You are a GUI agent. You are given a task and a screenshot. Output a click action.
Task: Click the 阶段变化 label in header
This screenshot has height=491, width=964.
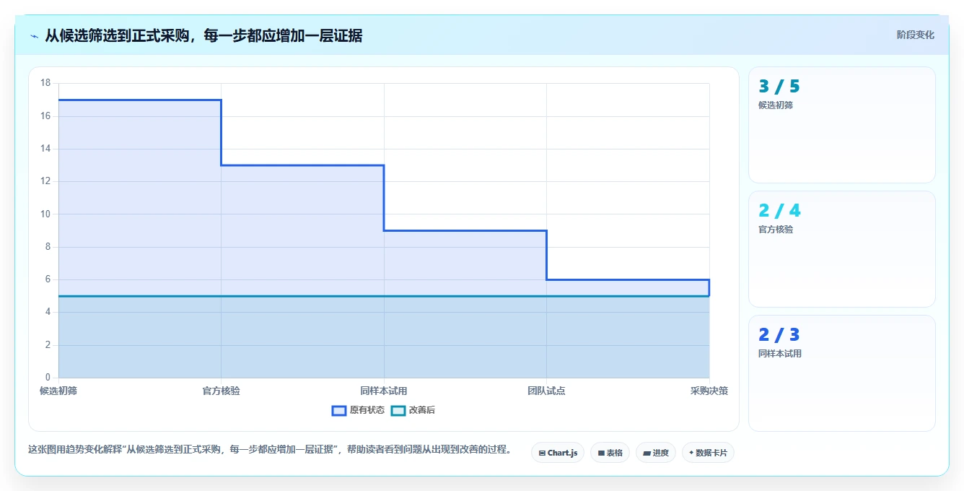point(915,35)
